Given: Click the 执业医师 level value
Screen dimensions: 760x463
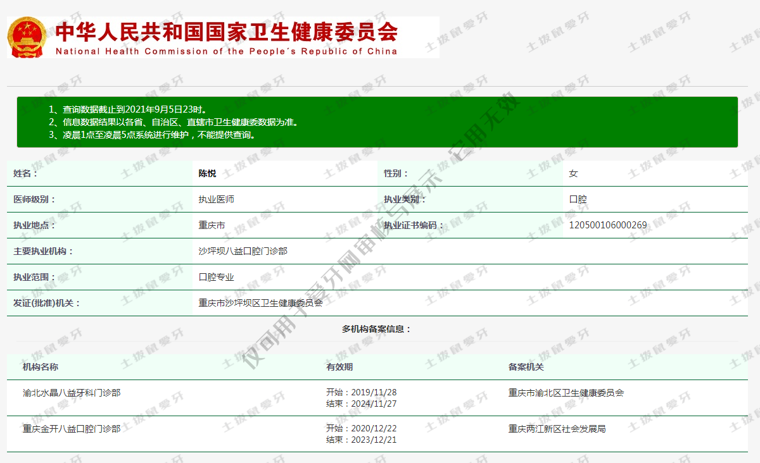Looking at the screenshot, I should (216, 199).
